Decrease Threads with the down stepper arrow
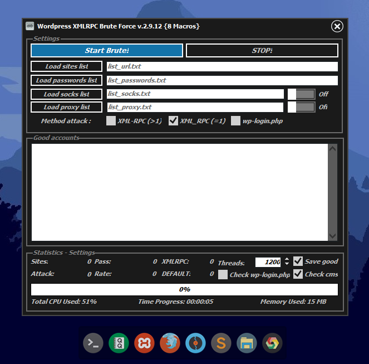The image size is (369, 364). (287, 264)
